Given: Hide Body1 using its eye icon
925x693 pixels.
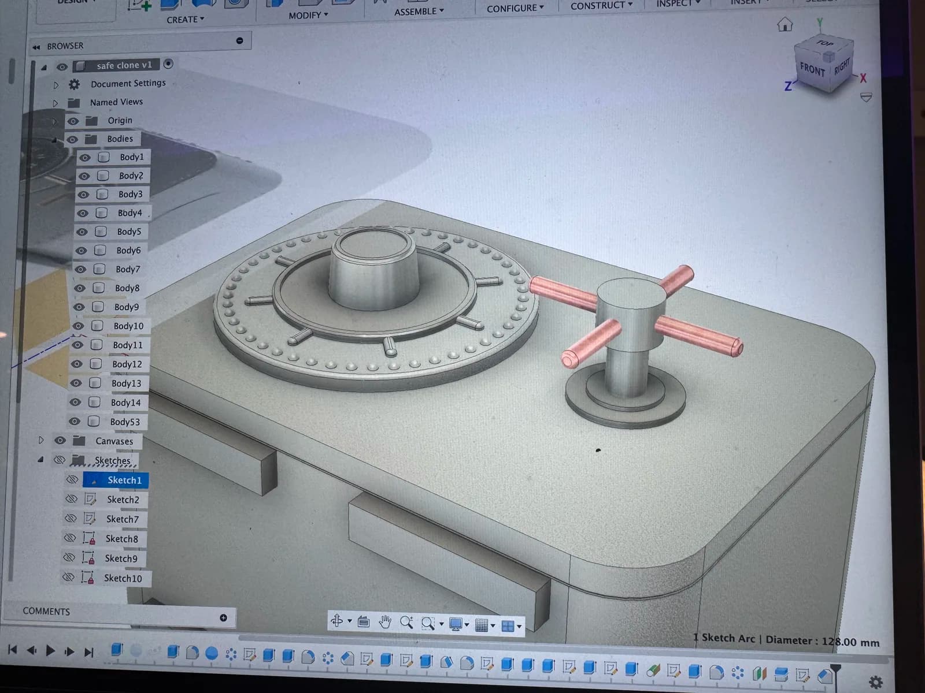Looking at the screenshot, I should pos(86,158).
